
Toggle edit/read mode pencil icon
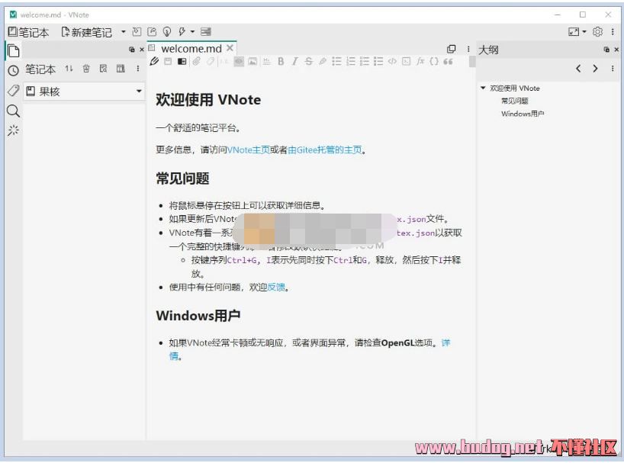(x=155, y=62)
